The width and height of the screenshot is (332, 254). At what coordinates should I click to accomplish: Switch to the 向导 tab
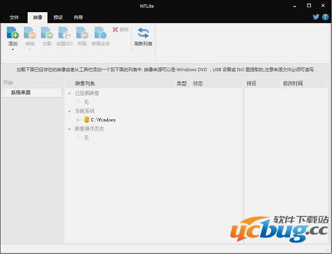[78, 17]
